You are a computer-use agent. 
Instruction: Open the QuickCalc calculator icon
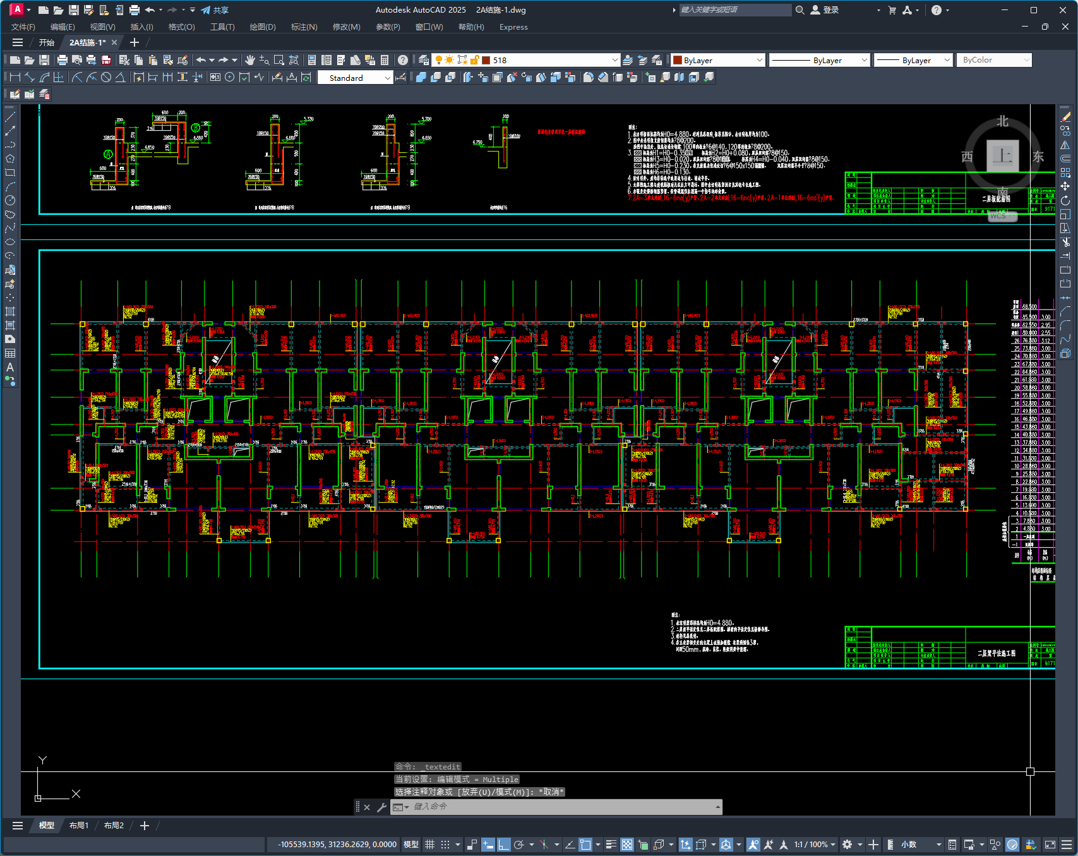(x=385, y=60)
